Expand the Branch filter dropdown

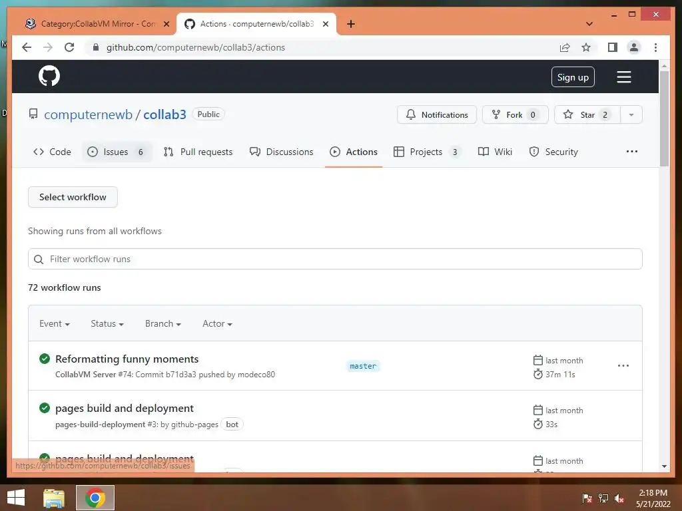tap(163, 324)
